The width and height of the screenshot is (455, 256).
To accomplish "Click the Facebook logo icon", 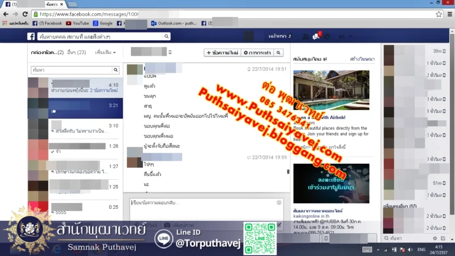I will 32,36.
